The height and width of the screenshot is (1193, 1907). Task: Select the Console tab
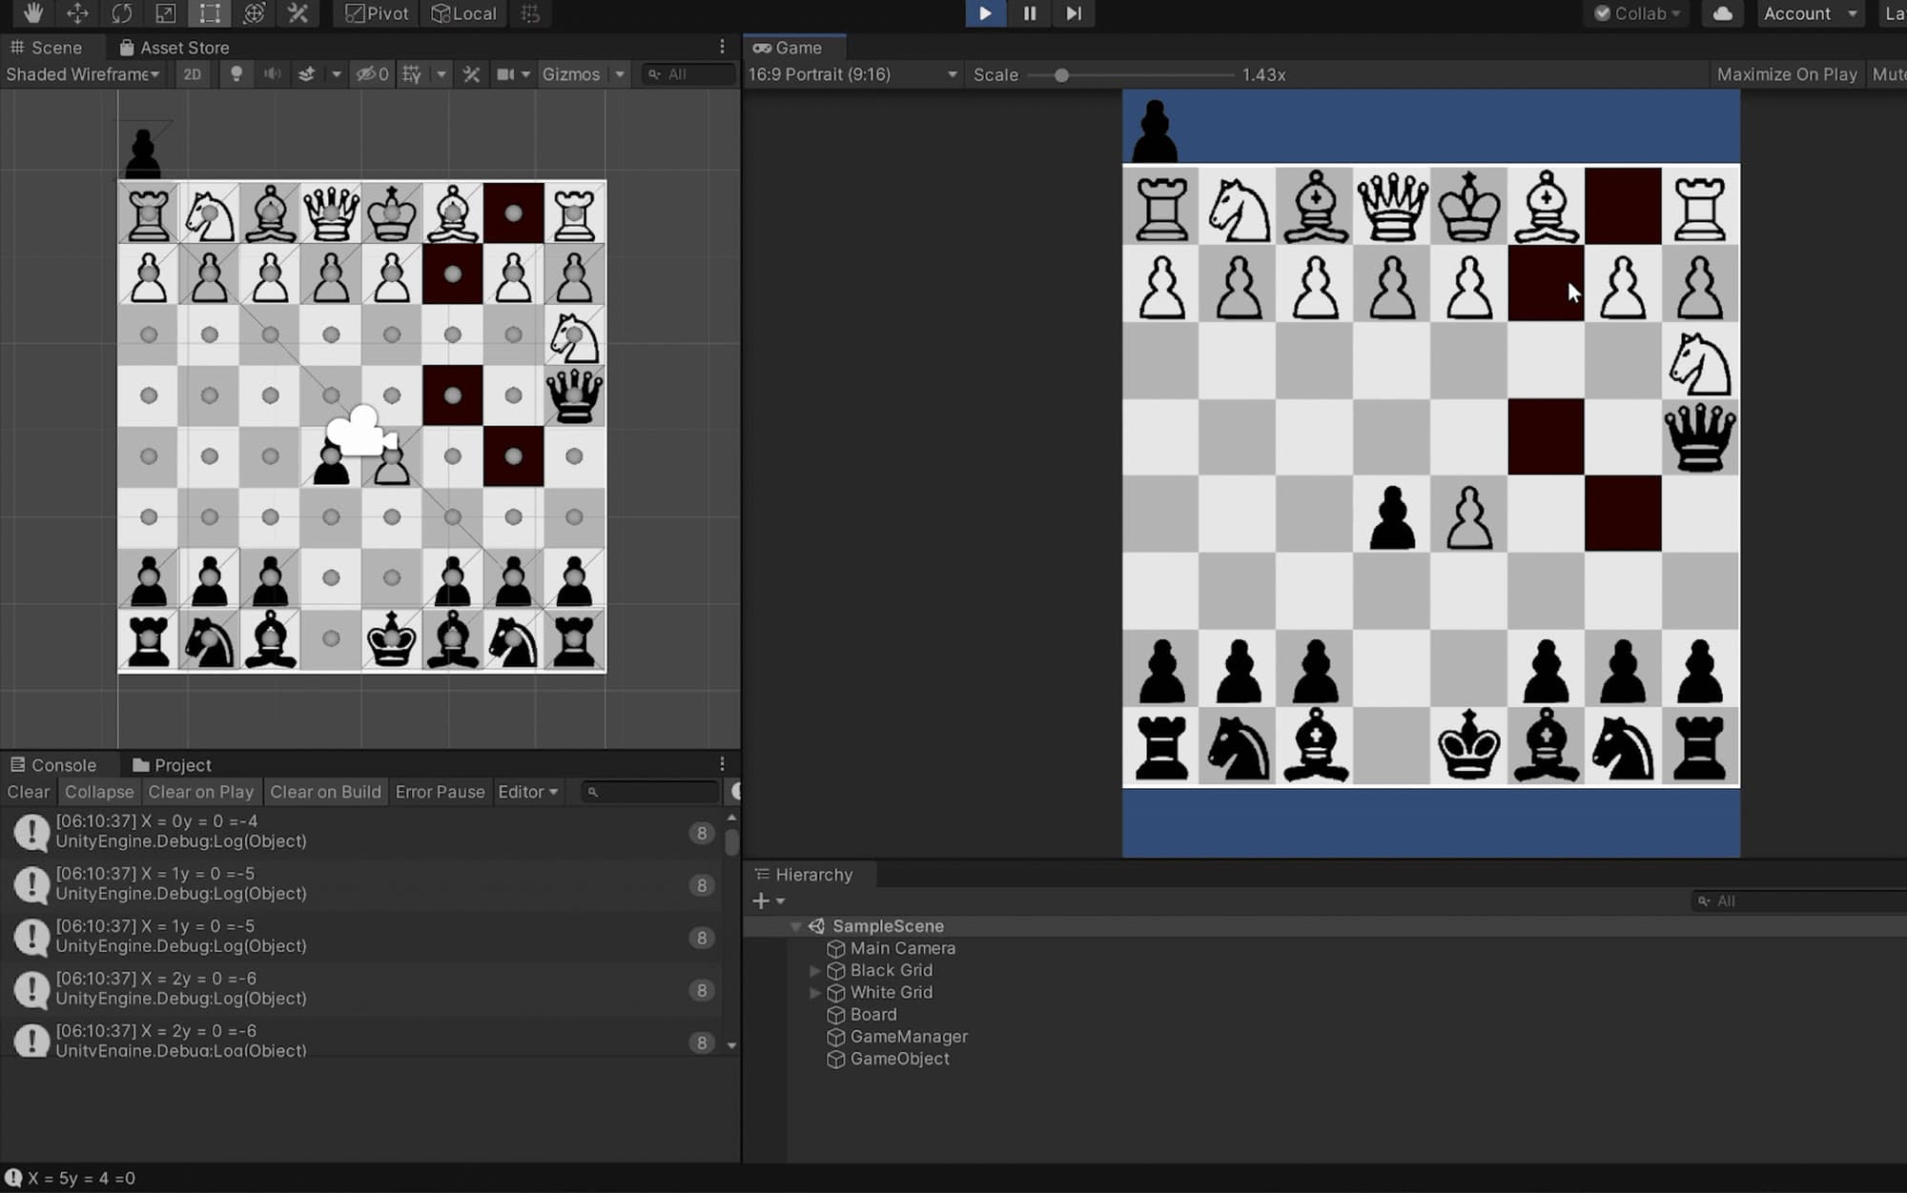53,765
